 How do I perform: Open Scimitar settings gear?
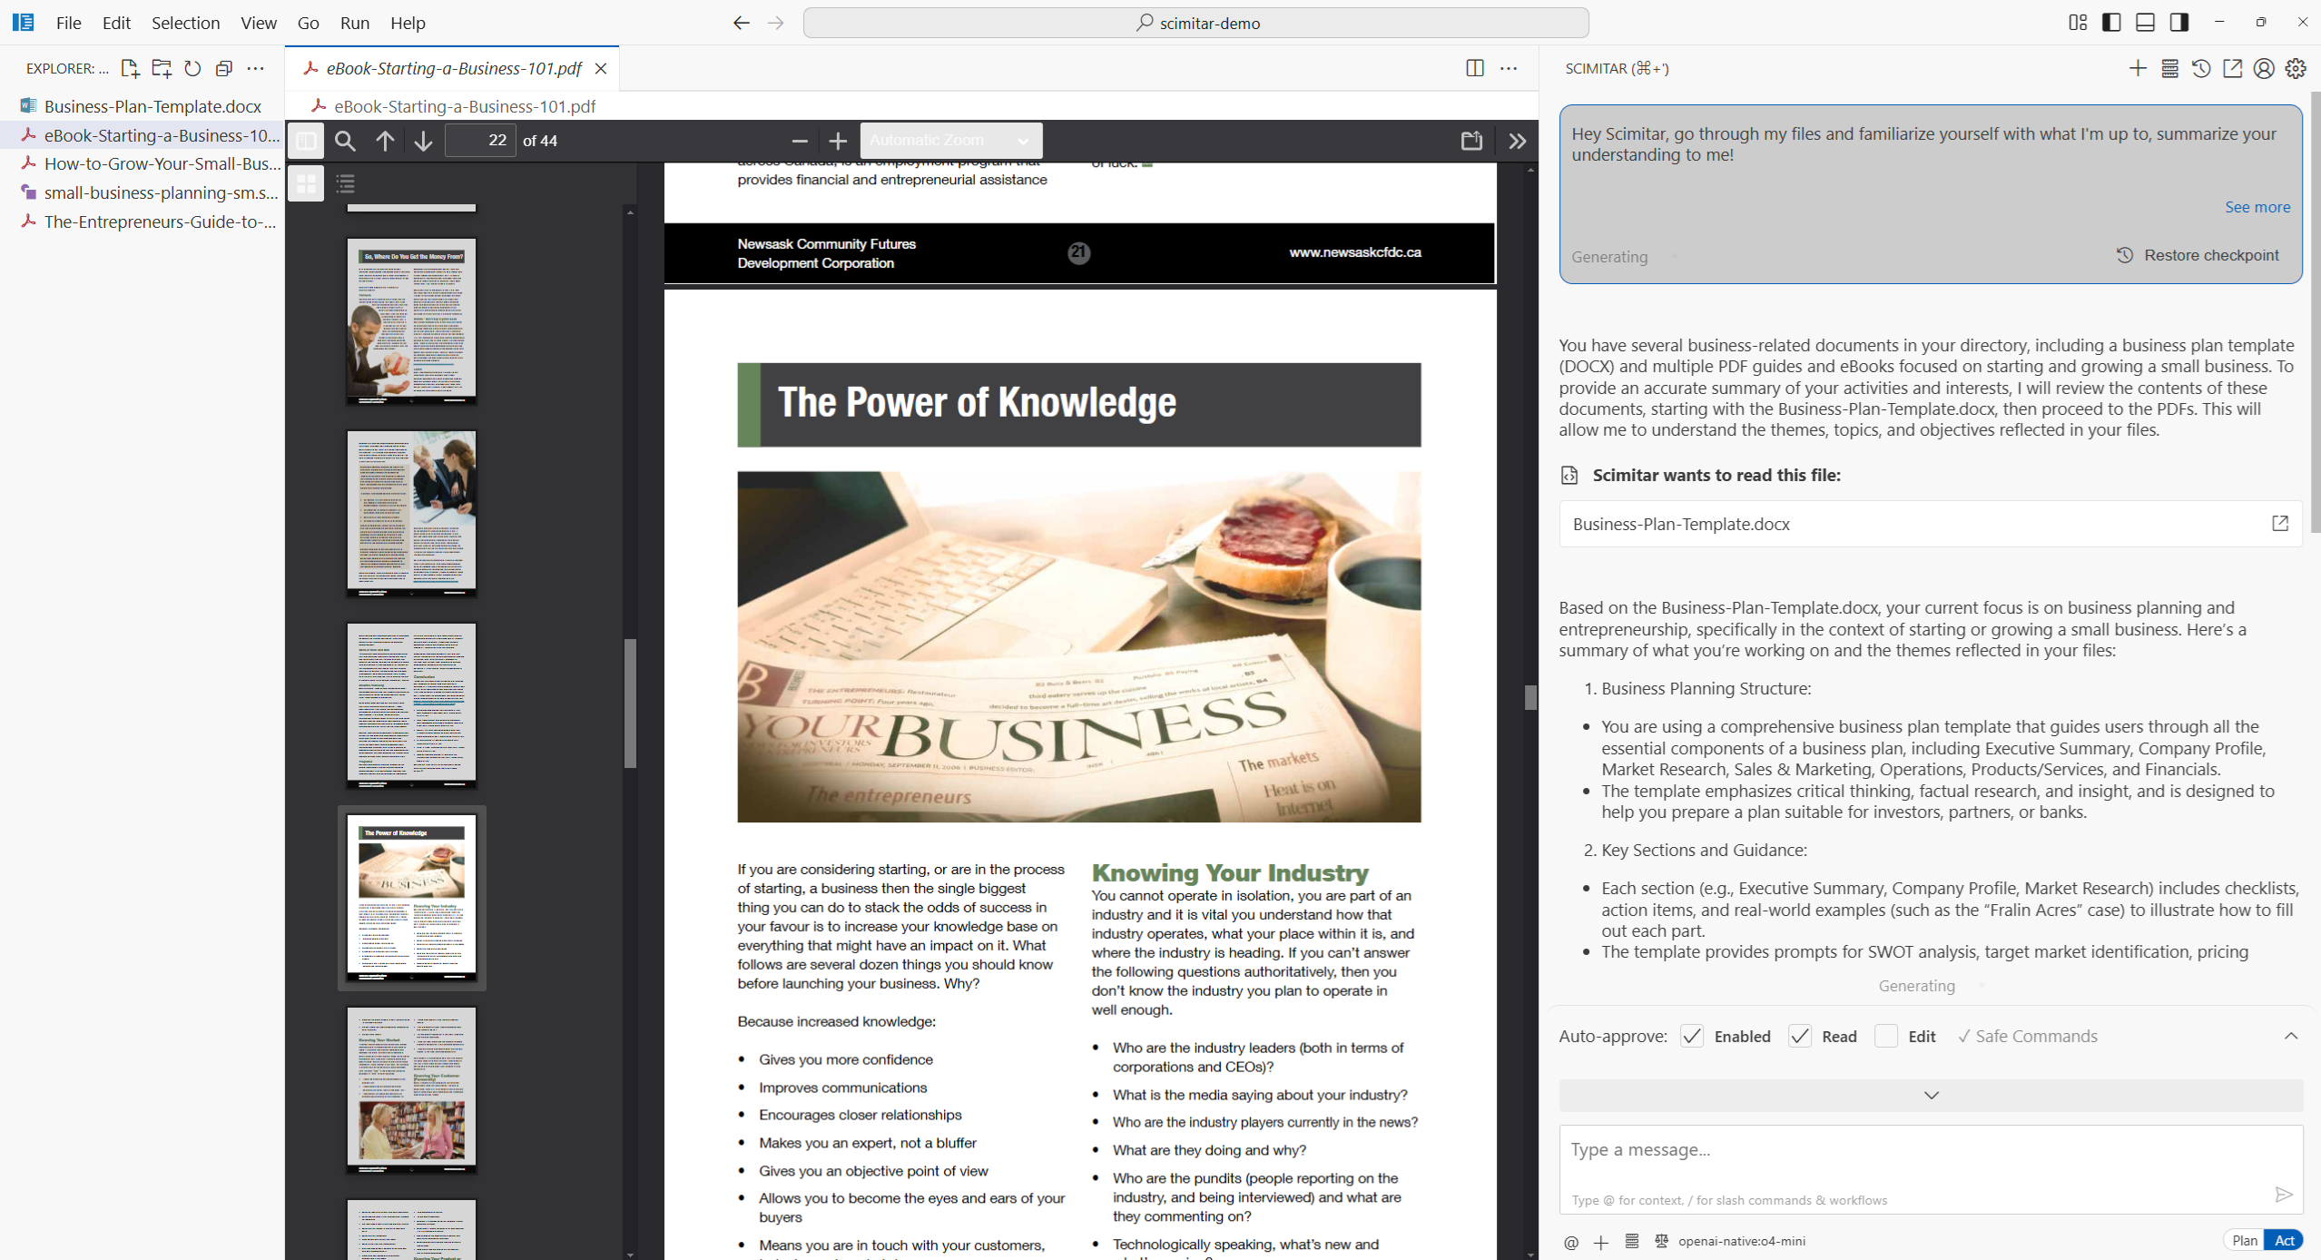(2296, 68)
